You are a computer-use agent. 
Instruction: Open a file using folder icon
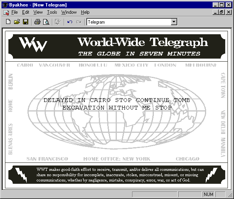[17, 22]
